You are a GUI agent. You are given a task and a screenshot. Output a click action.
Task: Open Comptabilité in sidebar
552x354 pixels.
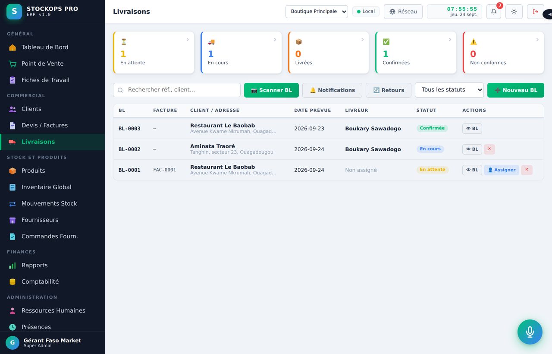[x=53, y=282]
